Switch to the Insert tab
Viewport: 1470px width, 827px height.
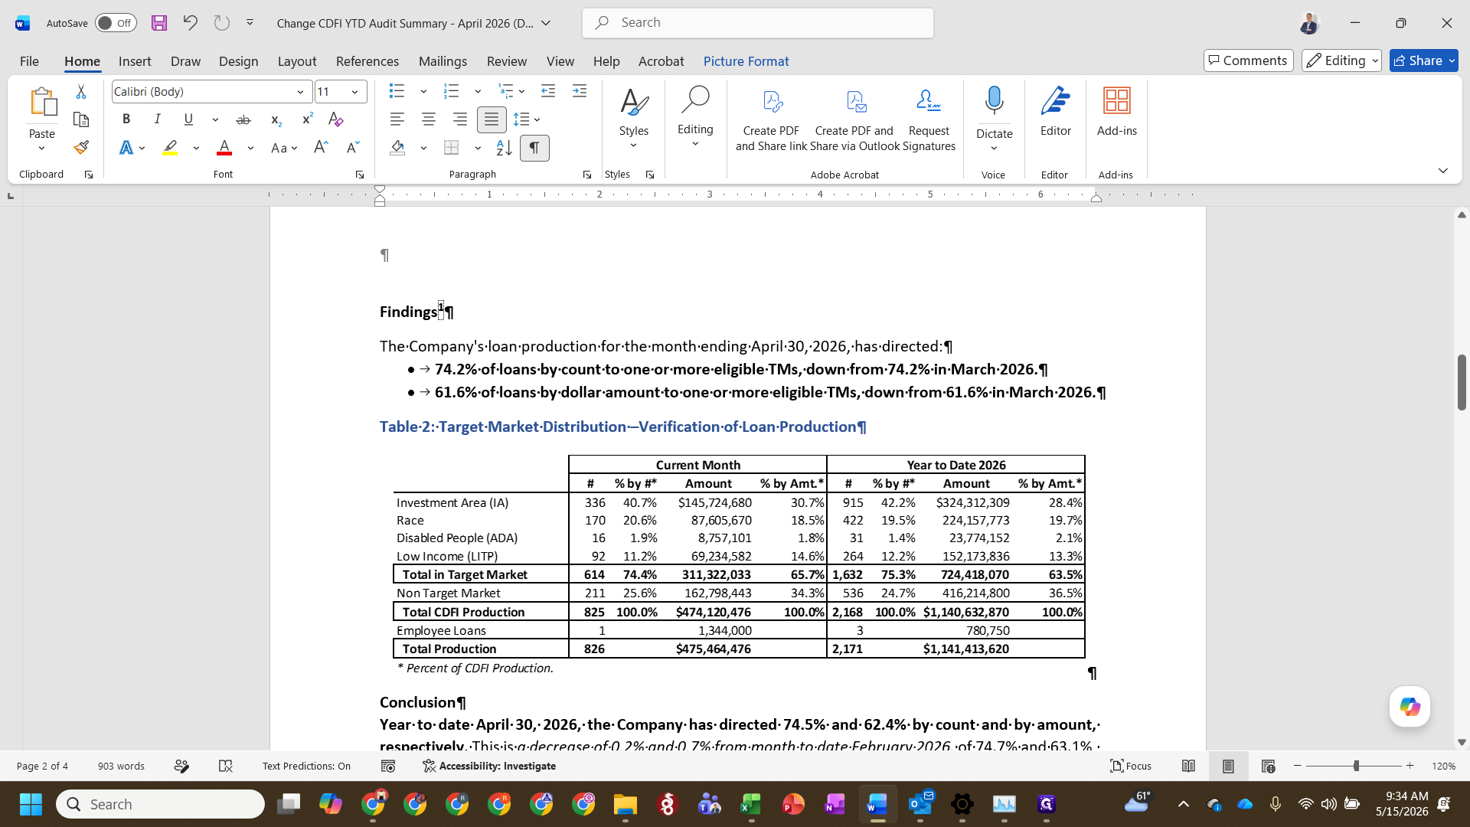tap(135, 61)
